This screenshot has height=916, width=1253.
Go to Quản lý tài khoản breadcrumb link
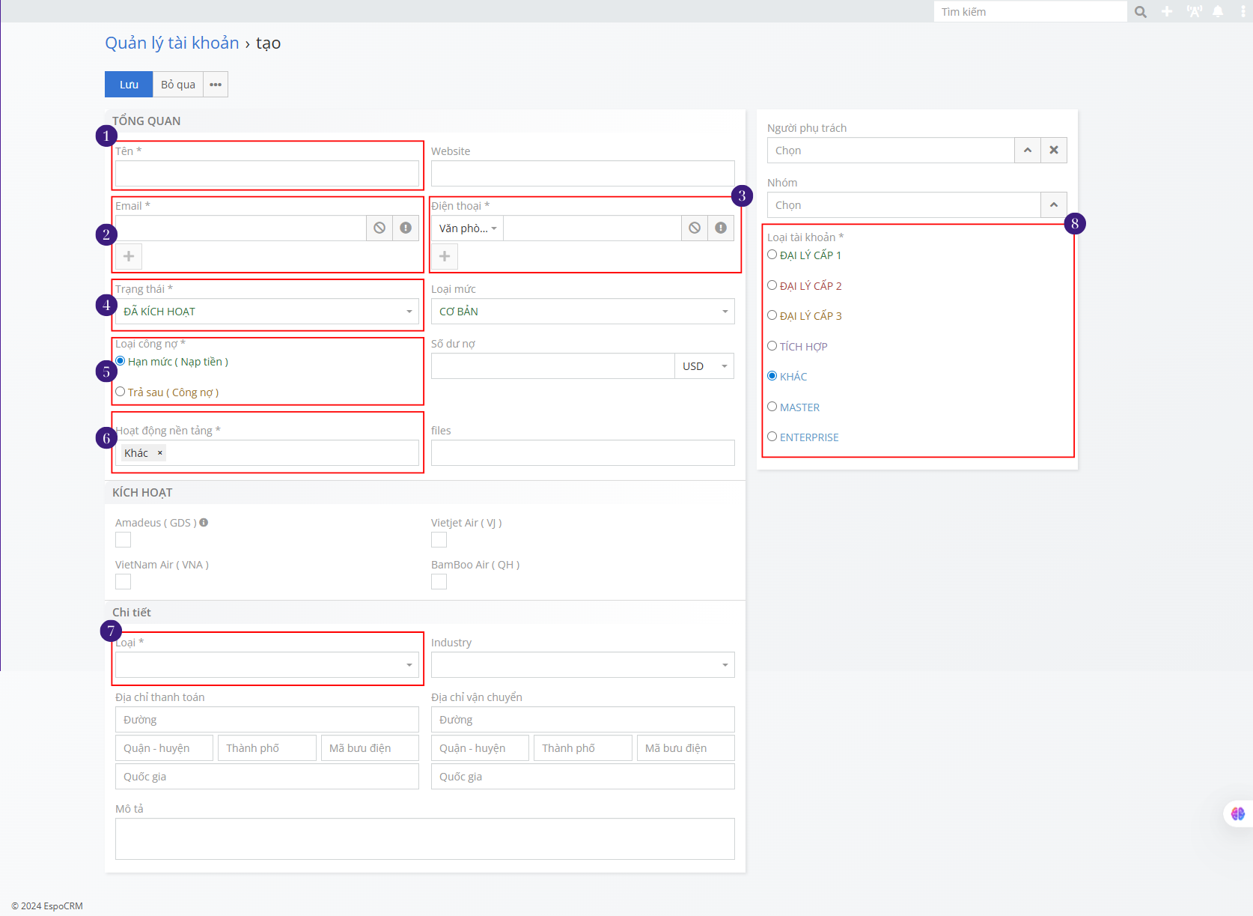(172, 43)
